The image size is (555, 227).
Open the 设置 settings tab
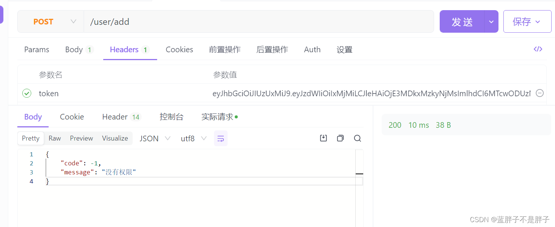point(344,50)
